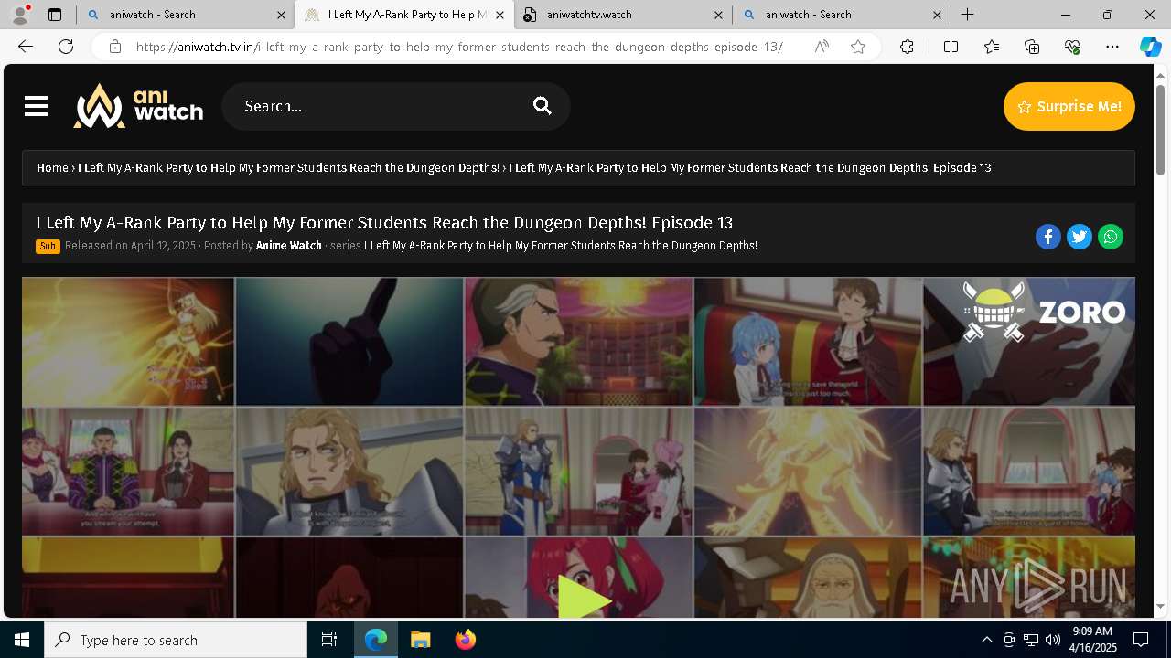Open Settings and more menu
The width and height of the screenshot is (1171, 658).
click(1112, 47)
